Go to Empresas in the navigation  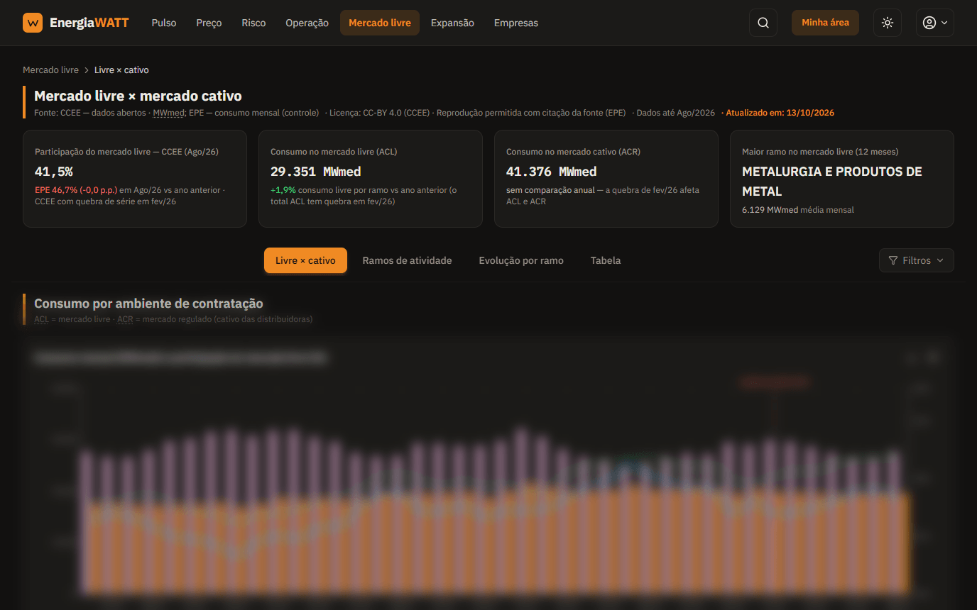(516, 23)
